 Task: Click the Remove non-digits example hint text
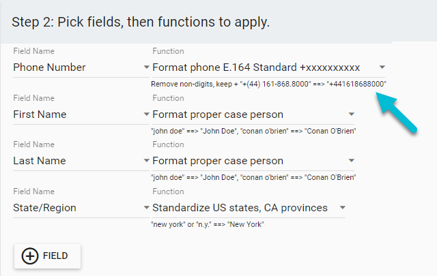click(268, 84)
